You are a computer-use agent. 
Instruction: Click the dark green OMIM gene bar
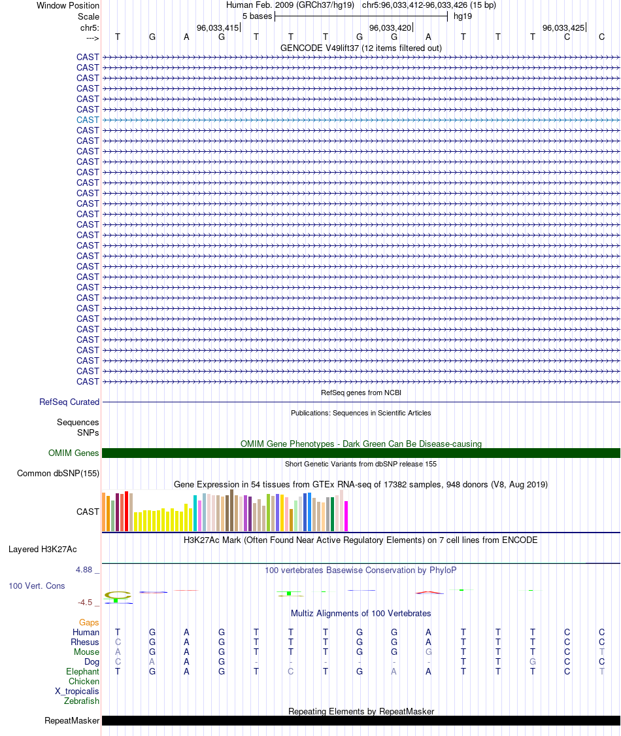pyautogui.click(x=361, y=453)
